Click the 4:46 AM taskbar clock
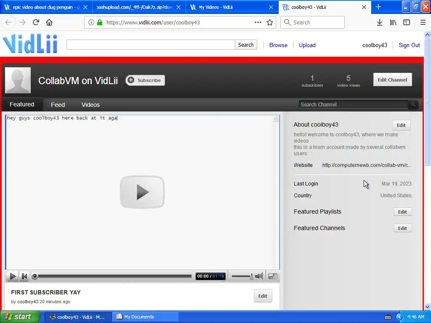The width and height of the screenshot is (431, 323). pyautogui.click(x=415, y=317)
